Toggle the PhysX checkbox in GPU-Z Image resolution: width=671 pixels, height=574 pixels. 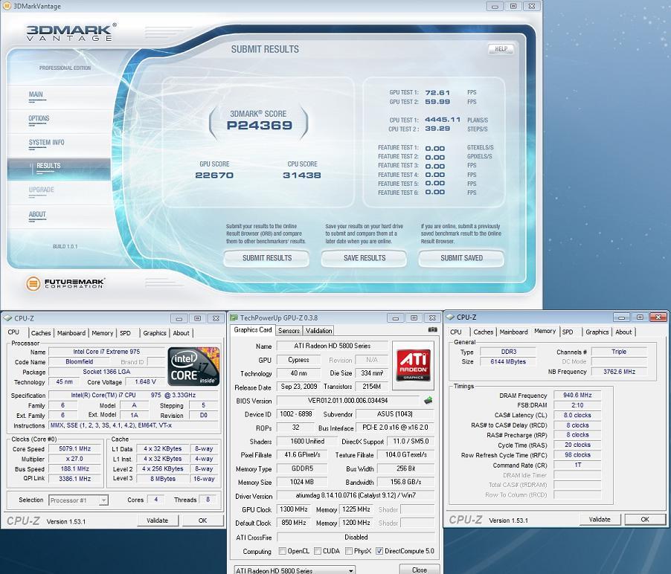click(x=349, y=551)
